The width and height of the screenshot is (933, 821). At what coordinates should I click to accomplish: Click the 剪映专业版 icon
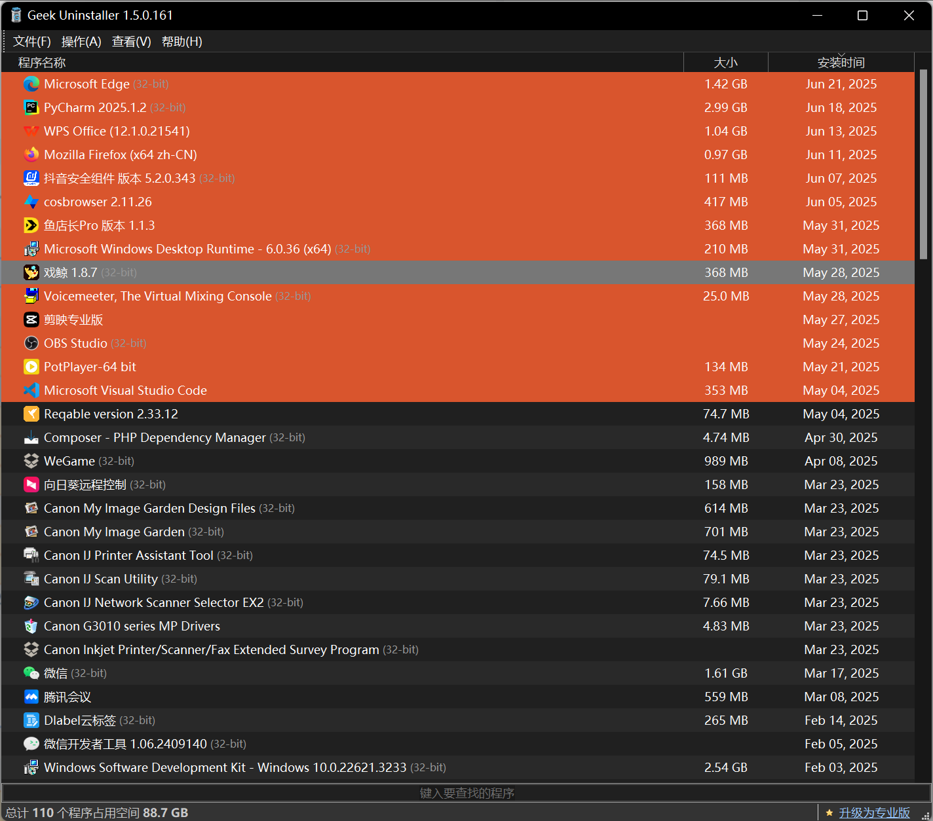pos(31,319)
